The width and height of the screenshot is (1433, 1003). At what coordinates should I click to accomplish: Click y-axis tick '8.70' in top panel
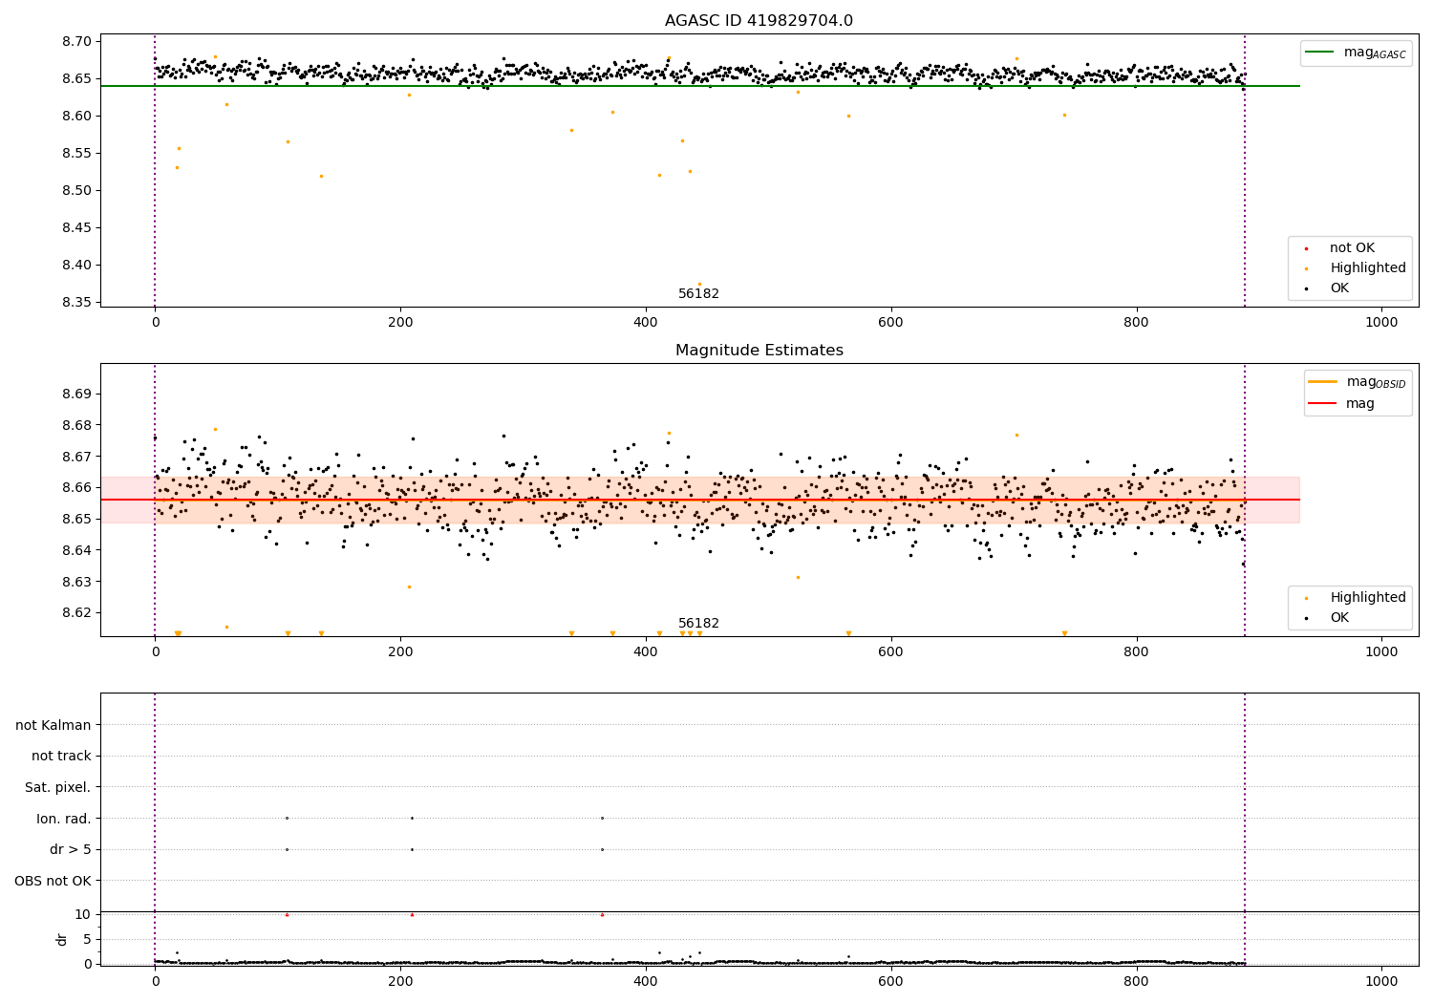tap(78, 42)
